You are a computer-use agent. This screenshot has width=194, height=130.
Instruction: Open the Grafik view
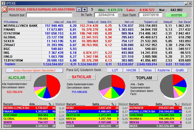[180, 70]
